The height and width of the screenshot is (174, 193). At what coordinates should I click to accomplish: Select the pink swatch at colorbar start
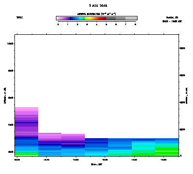[x=59, y=18]
